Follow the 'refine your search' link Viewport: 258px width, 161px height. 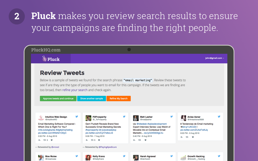click(x=75, y=90)
